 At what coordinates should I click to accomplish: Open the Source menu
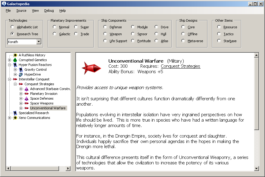click(21, 11)
